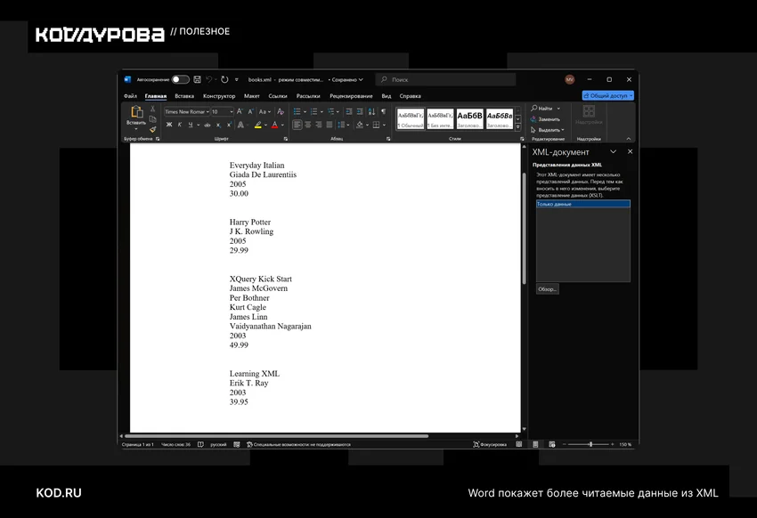Click the shading paint bucket icon
This screenshot has height=518, width=757.
coord(359,125)
